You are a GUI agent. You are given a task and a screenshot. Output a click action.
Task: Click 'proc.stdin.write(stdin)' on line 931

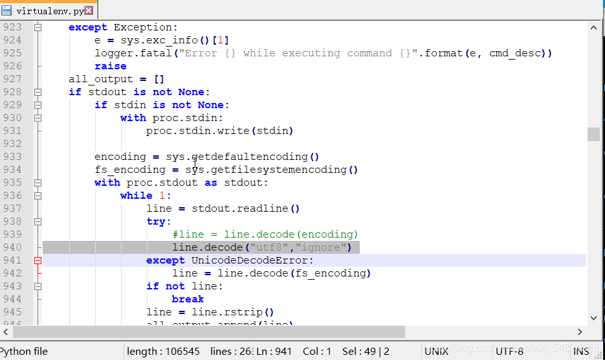pyautogui.click(x=219, y=131)
